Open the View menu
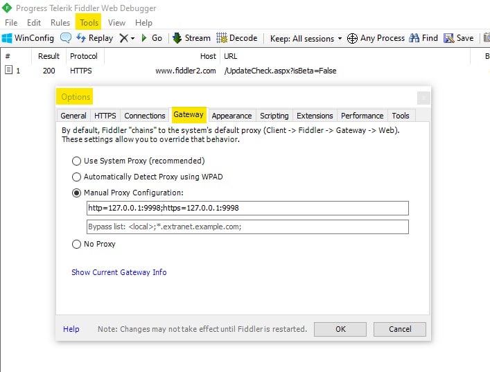 coord(116,23)
